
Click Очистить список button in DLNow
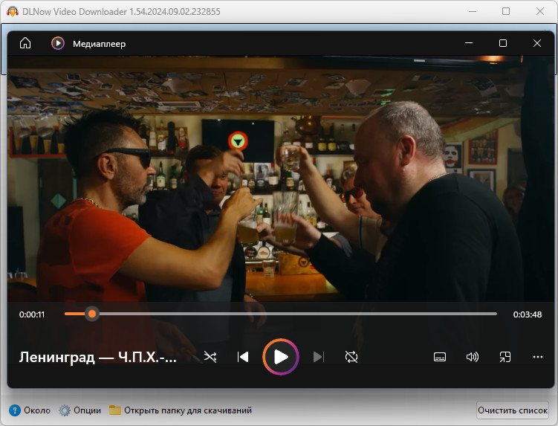(513, 410)
